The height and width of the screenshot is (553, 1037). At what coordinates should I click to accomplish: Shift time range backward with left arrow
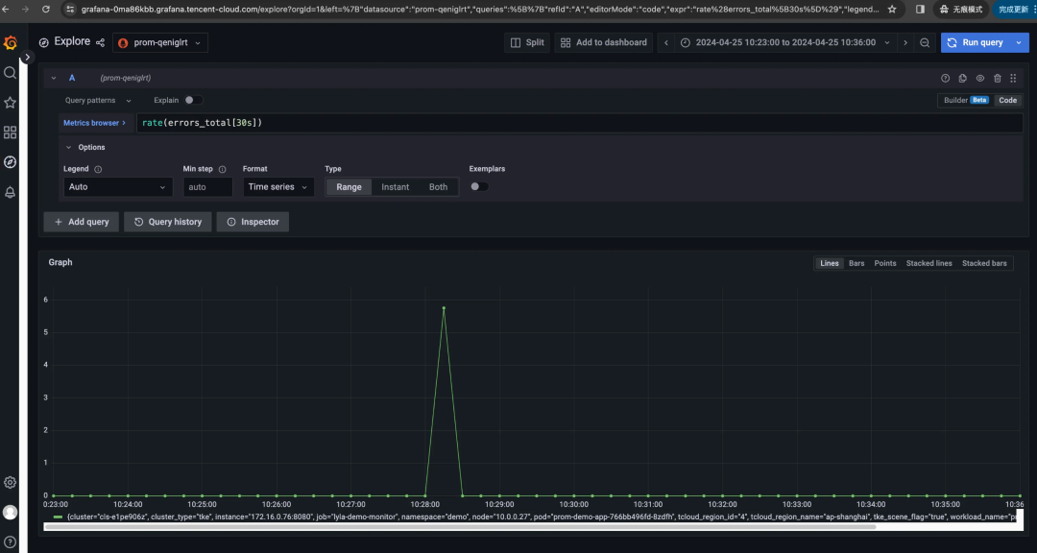[666, 42]
